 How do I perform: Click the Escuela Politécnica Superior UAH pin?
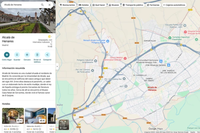pos(185,26)
